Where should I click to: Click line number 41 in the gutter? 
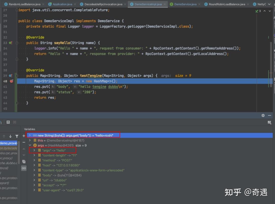(x=5, y=87)
